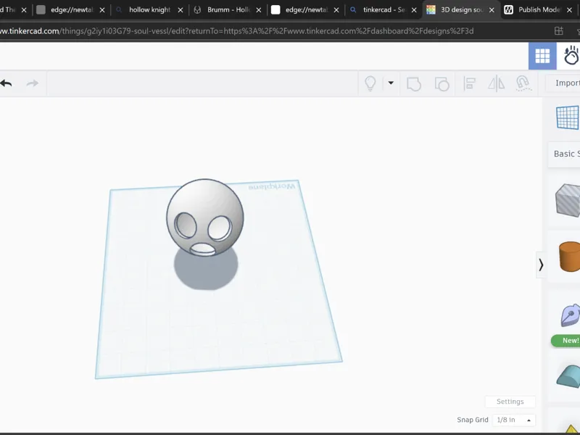This screenshot has height=435, width=580.
Task: Click the Ungroup shapes icon
Action: point(442,83)
